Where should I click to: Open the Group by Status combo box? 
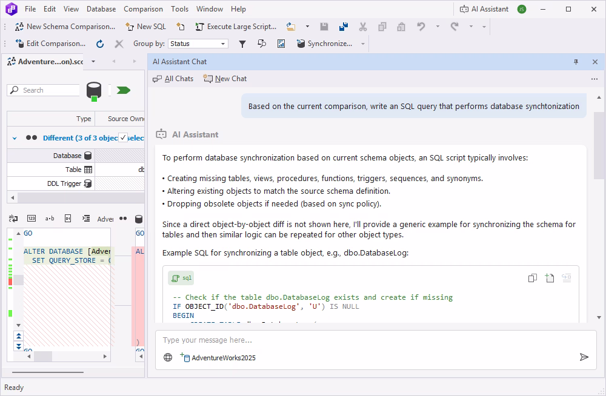[198, 44]
